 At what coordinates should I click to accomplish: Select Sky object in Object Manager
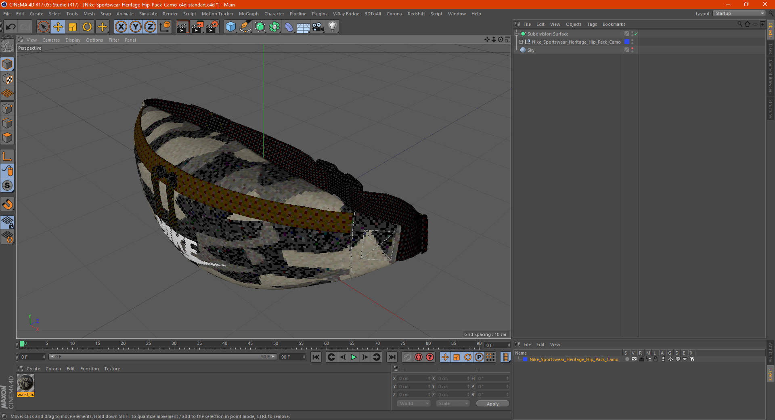click(531, 50)
